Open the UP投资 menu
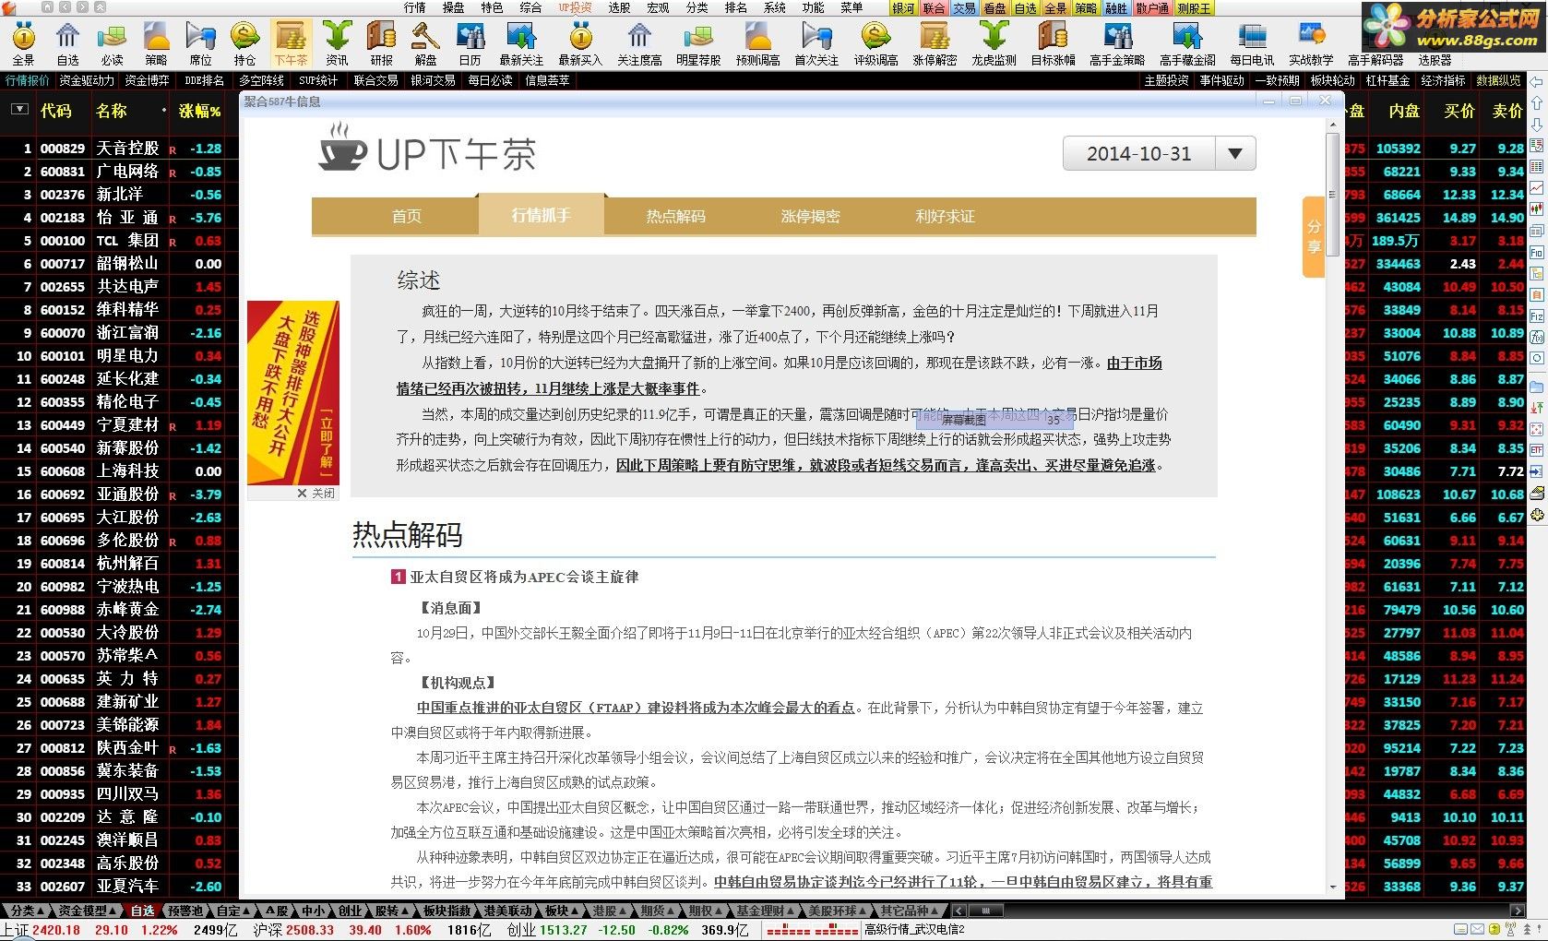 [575, 7]
